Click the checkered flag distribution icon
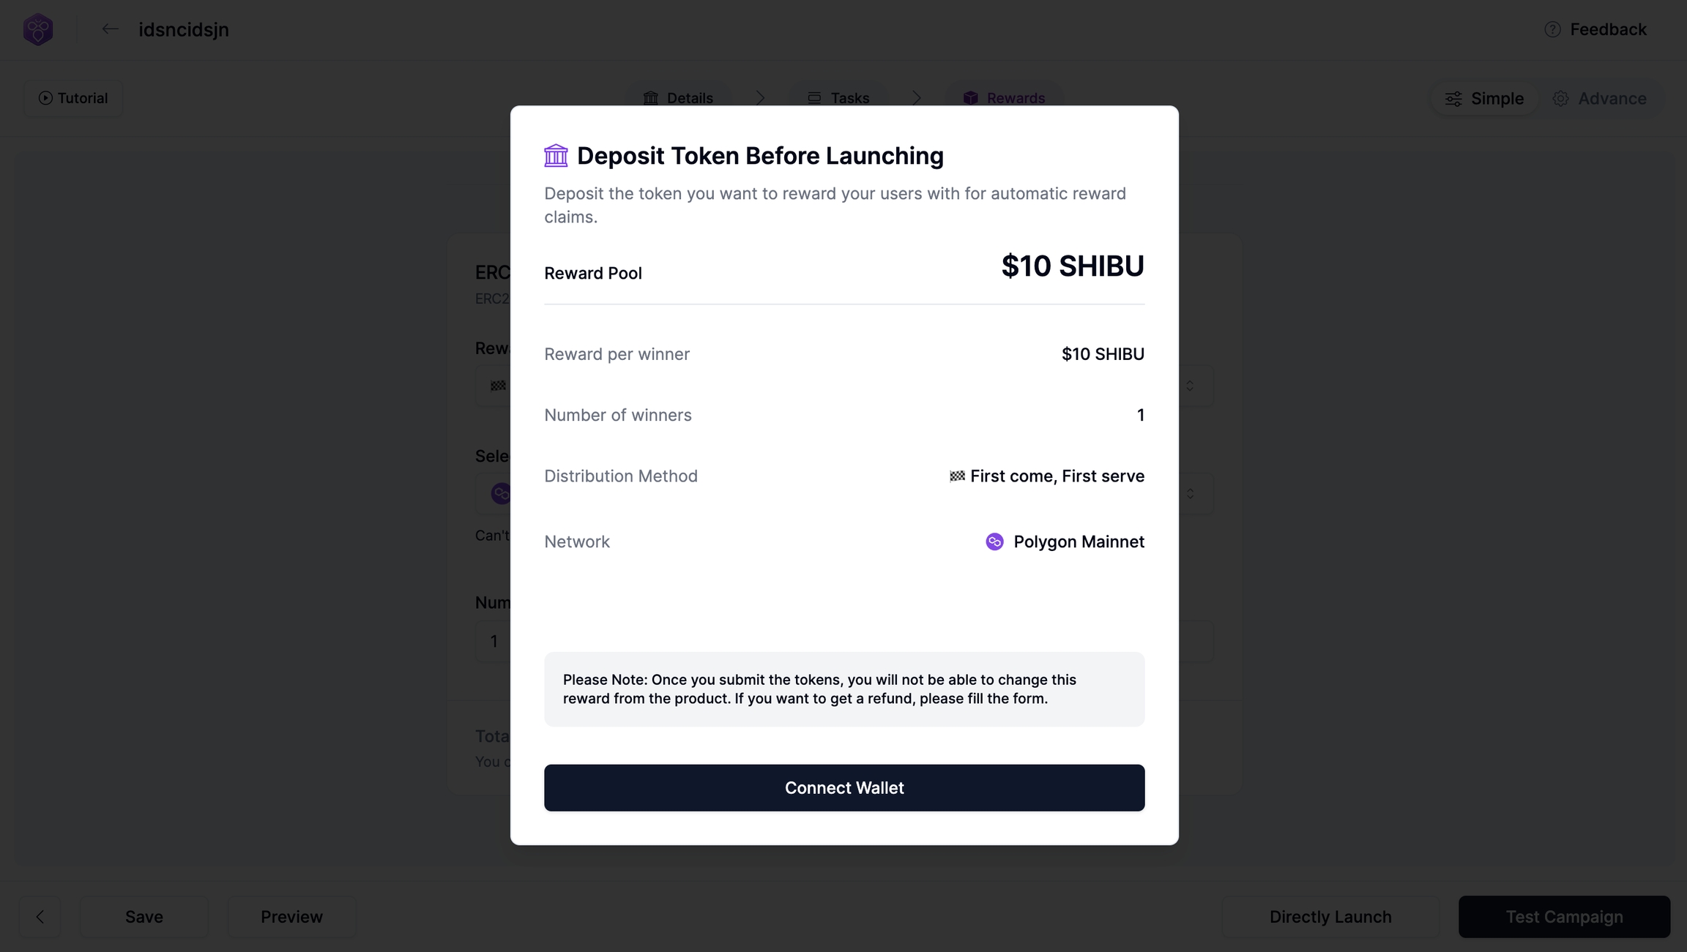Viewport: 1687px width, 952px height. tap(956, 476)
